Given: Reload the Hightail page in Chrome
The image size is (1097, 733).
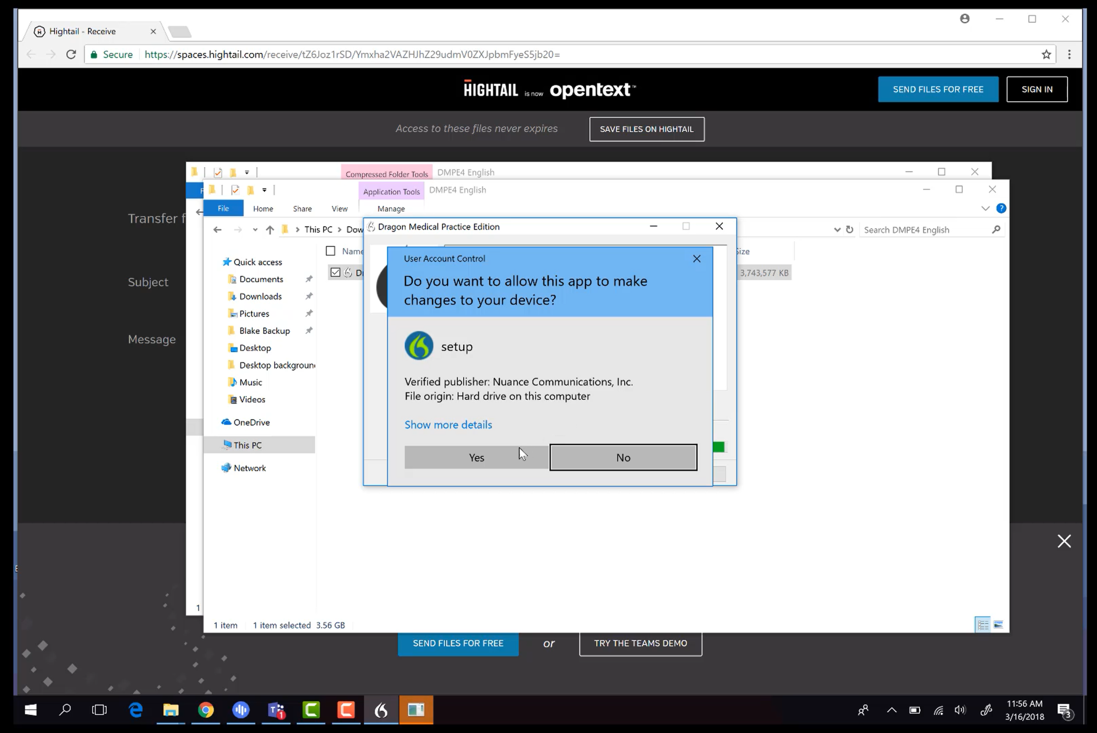Looking at the screenshot, I should [71, 54].
